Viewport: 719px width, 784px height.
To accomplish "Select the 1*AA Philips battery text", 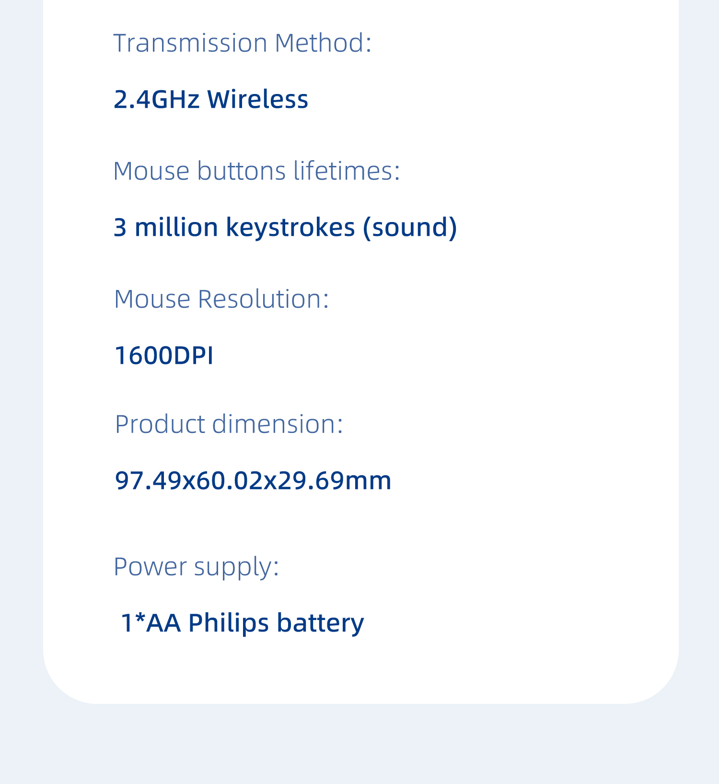I will (x=243, y=623).
